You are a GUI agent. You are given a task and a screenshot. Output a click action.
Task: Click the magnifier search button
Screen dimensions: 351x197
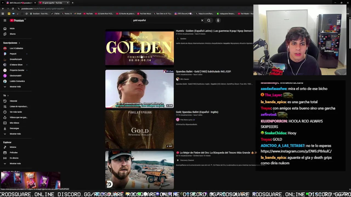pos(209,21)
